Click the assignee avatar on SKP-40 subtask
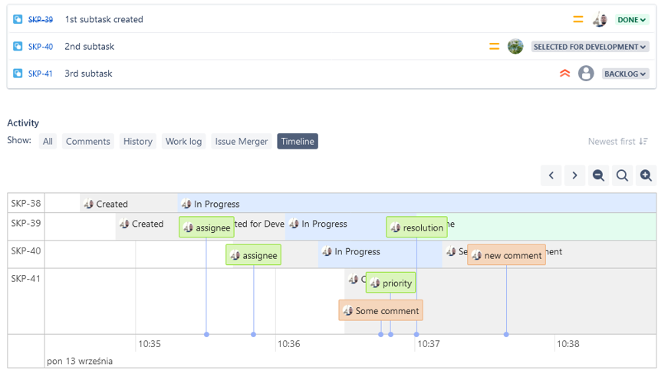 point(515,47)
